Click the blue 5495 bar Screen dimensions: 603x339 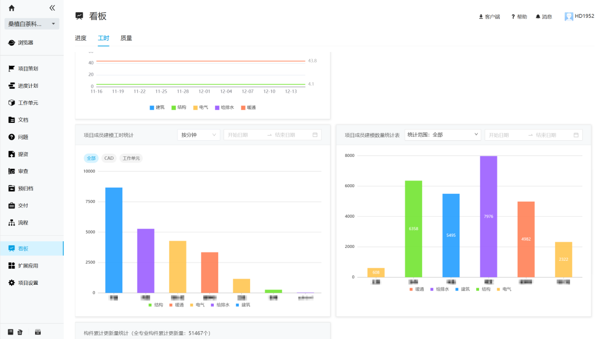[x=451, y=236]
